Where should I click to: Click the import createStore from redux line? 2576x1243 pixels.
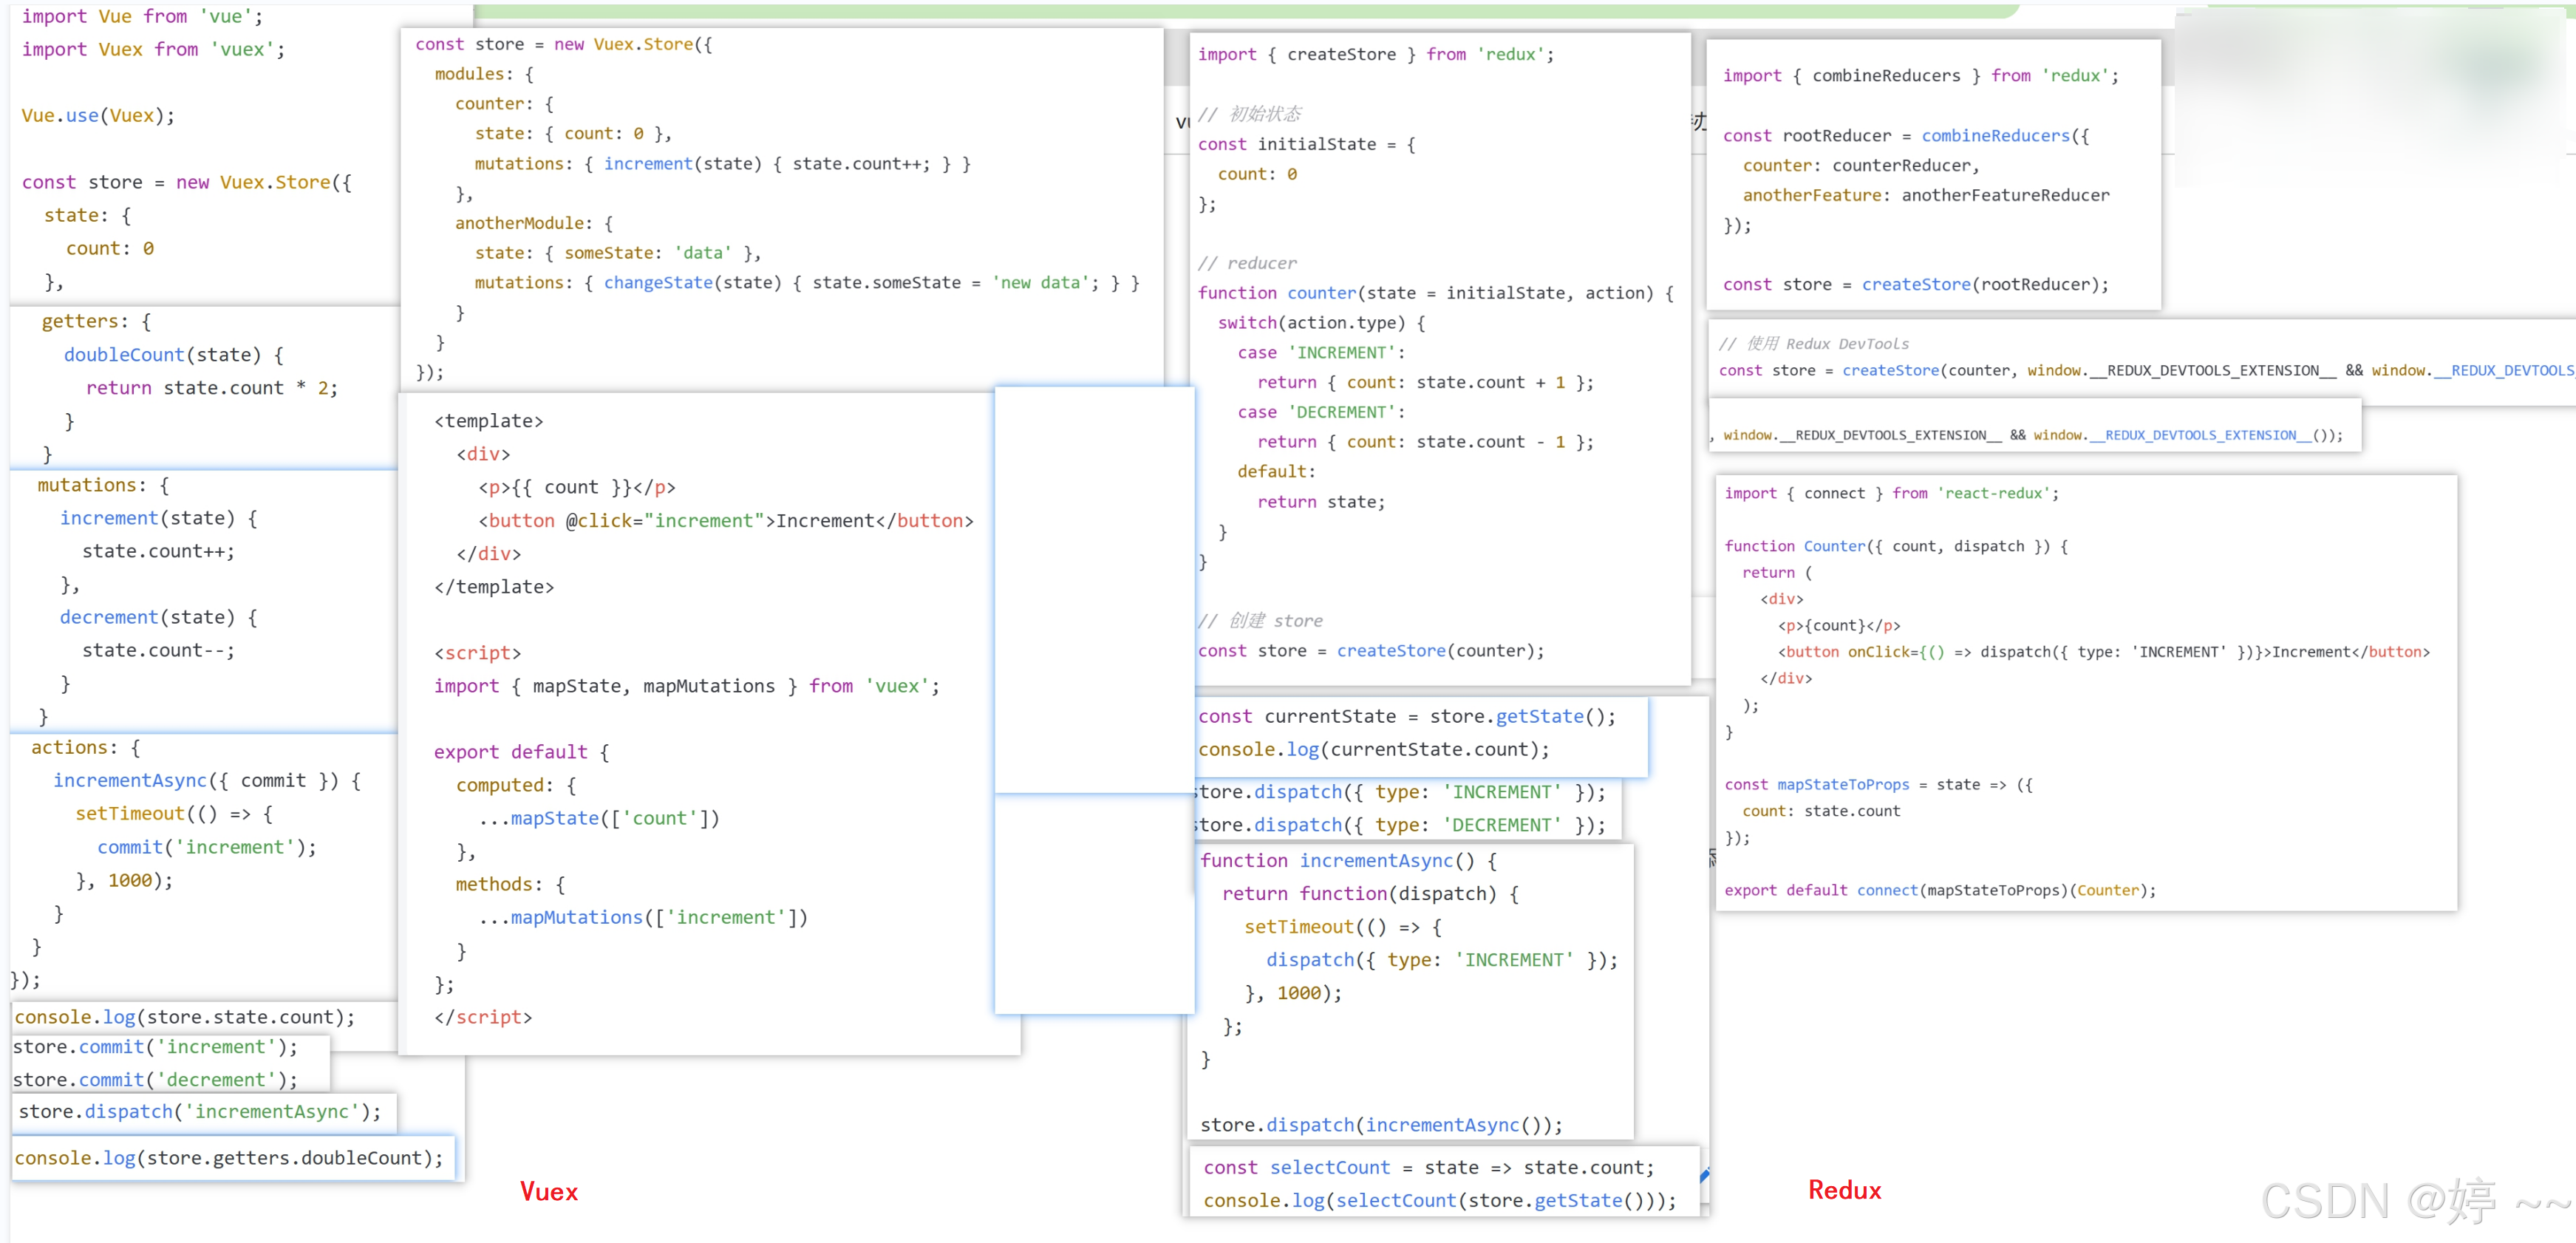coord(1375,54)
